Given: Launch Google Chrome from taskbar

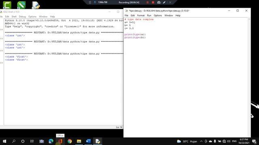Looking at the screenshot, I should click(x=70, y=141).
